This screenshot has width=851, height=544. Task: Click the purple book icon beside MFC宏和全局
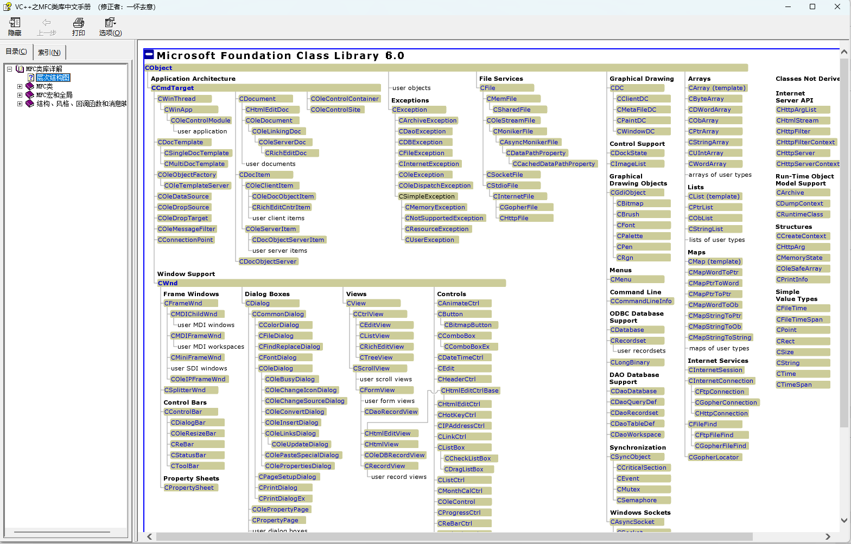point(30,95)
